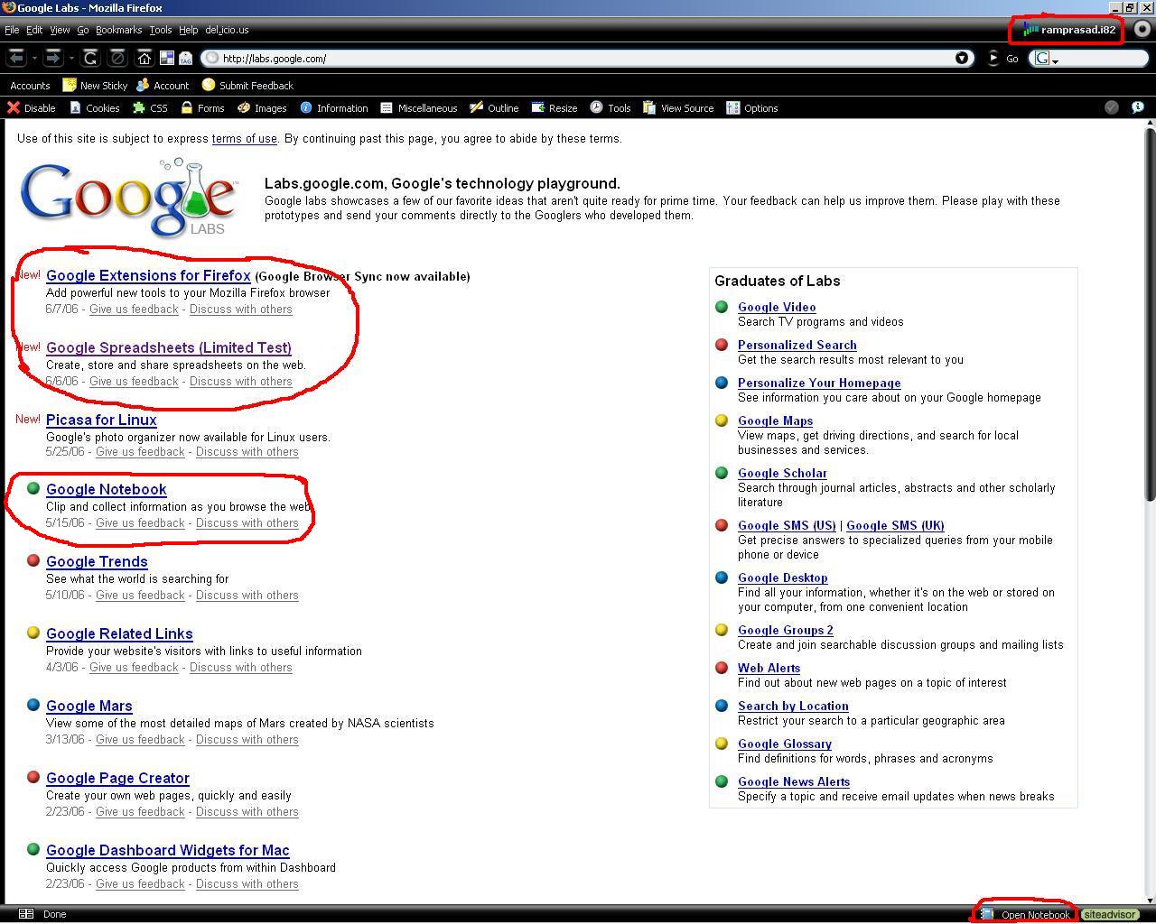Open the File menu
This screenshot has height=924, width=1156.
(12, 30)
